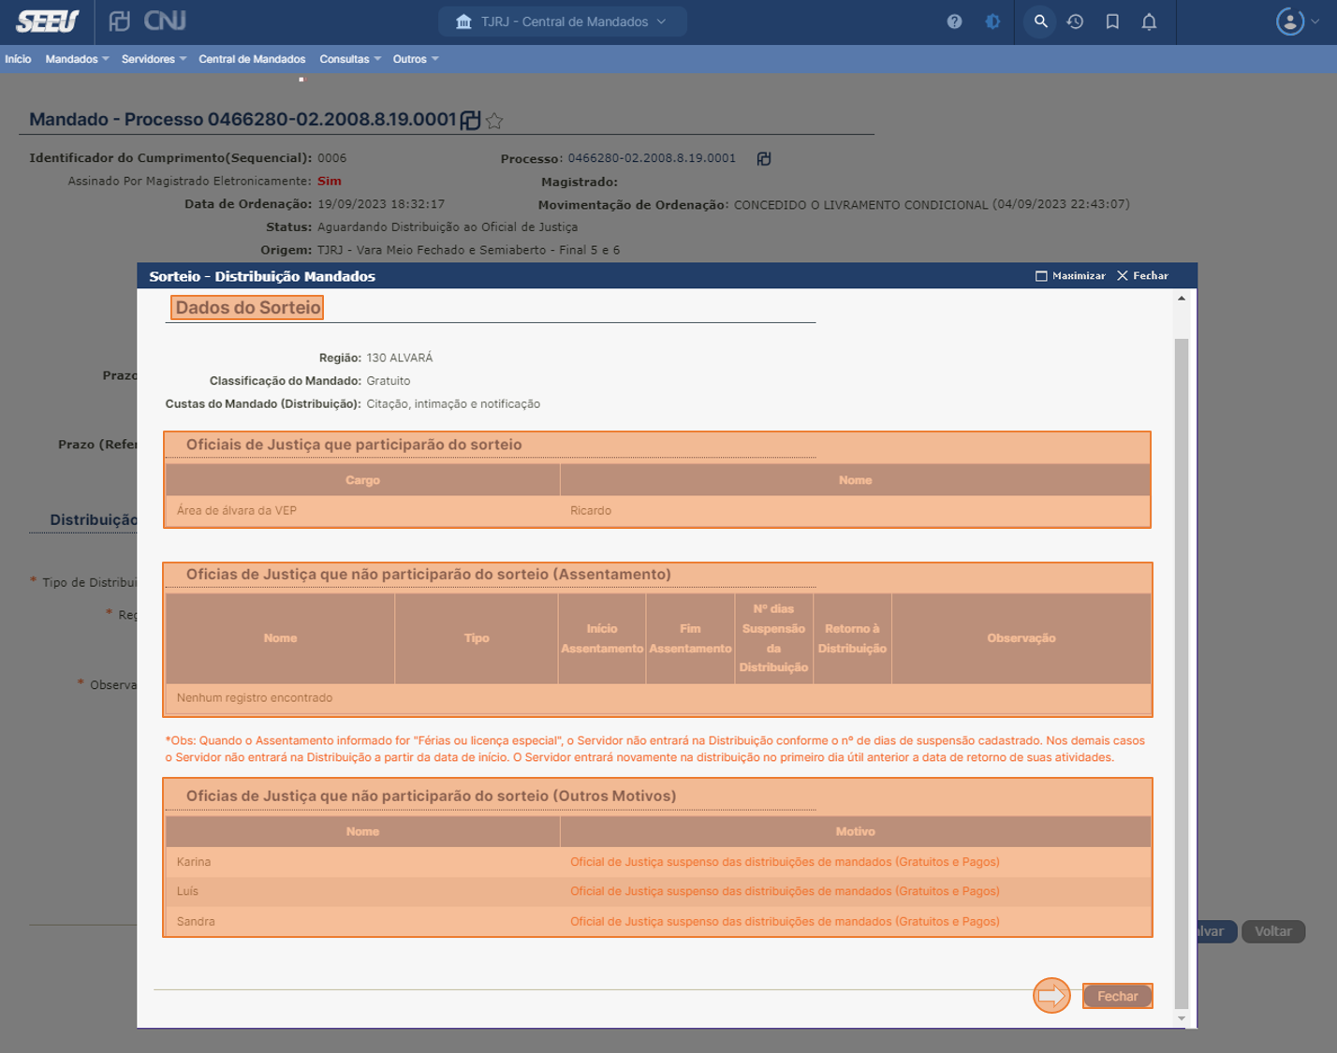Click the Maximizar icon in dialog header
Screen dimensions: 1337x1053
1070,276
